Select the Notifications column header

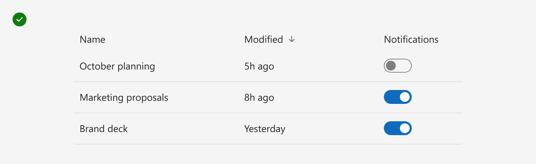[411, 40]
